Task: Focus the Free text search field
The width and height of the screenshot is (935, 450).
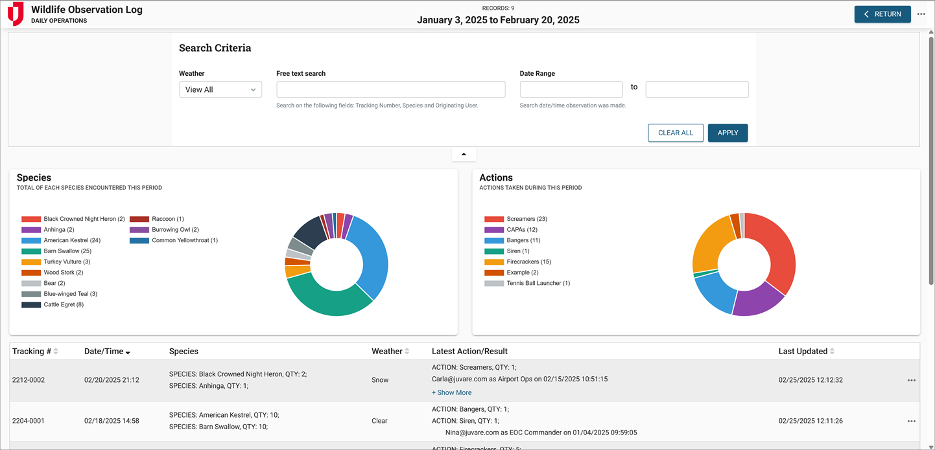Action: [x=390, y=89]
